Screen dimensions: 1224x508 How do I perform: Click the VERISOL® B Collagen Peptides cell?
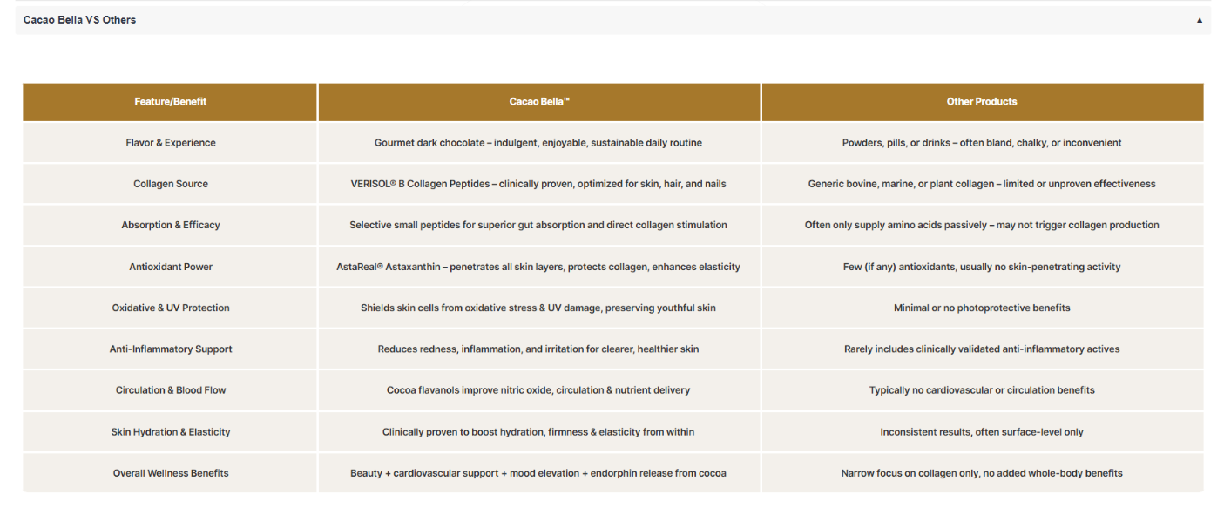(x=538, y=184)
